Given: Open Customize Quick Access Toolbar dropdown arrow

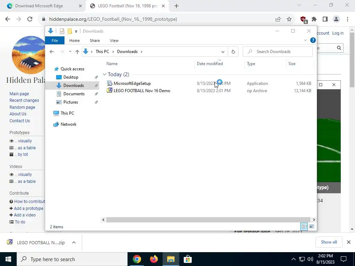Looking at the screenshot, I should 76,32.
